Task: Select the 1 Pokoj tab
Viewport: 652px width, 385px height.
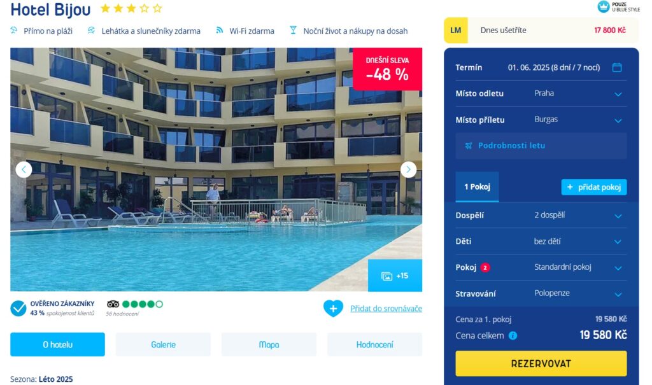Action: click(x=477, y=186)
